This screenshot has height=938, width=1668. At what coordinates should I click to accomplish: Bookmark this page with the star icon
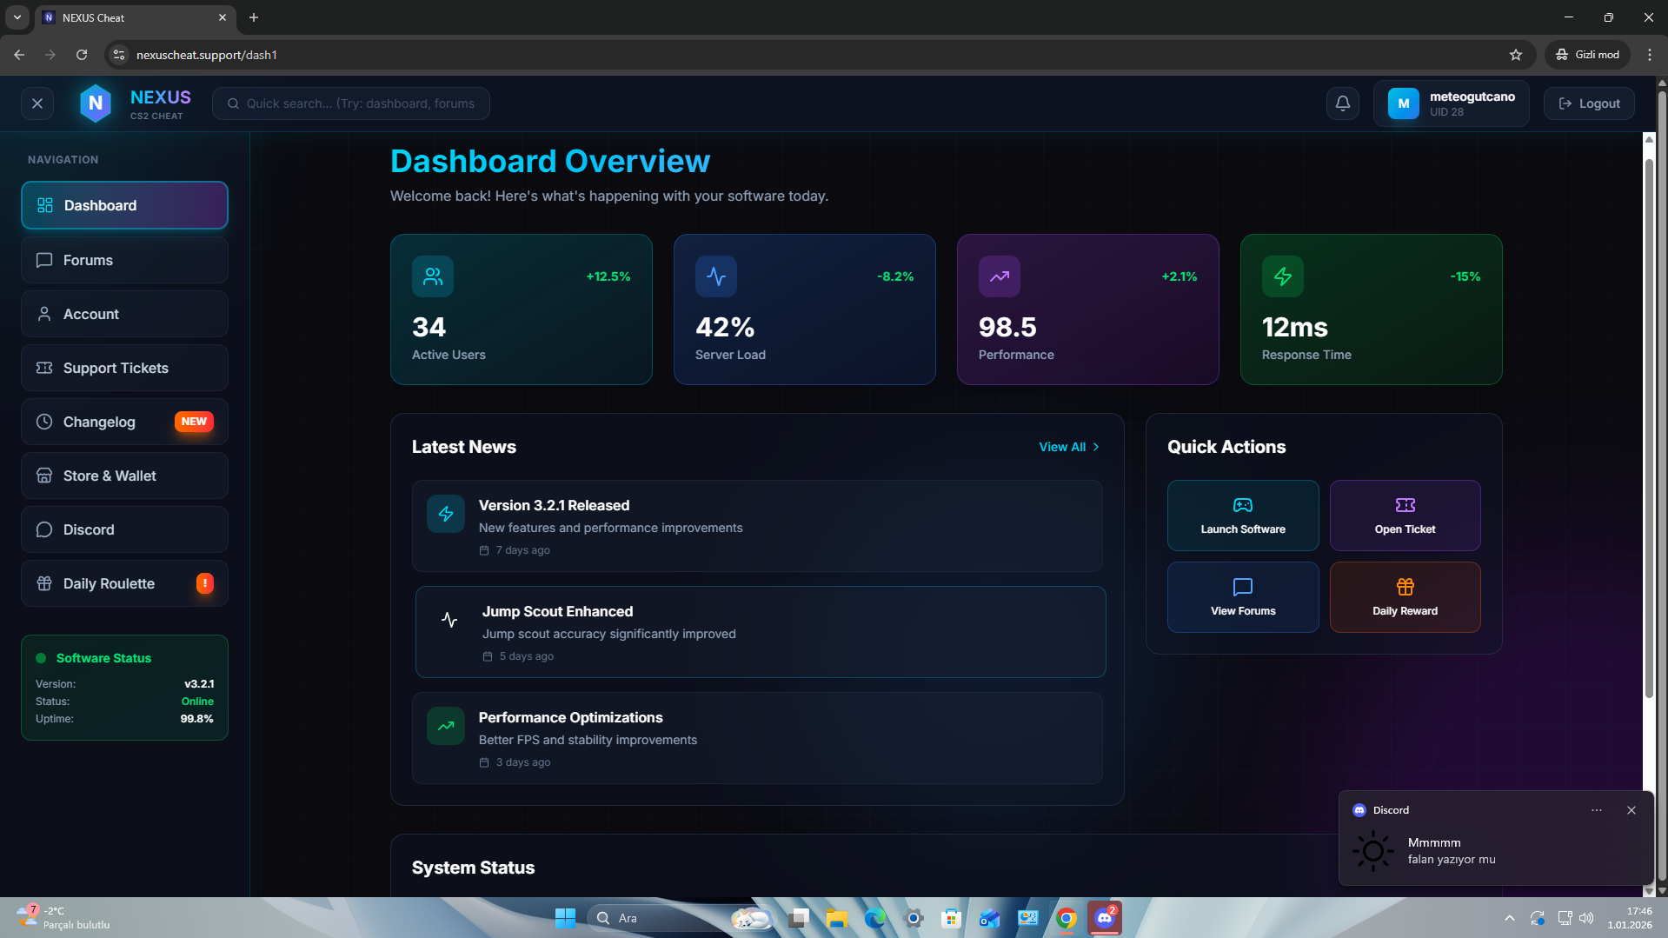point(1516,55)
